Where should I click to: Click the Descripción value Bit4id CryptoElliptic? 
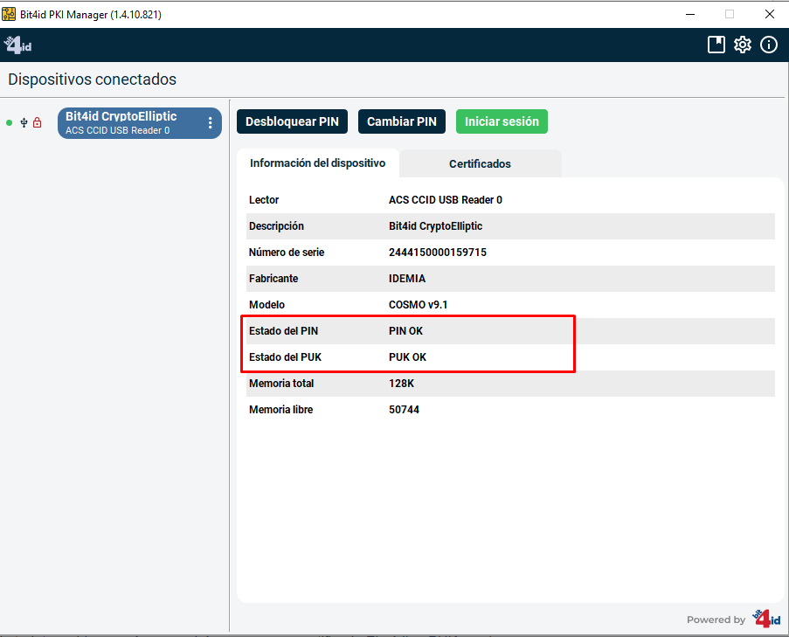click(x=435, y=226)
